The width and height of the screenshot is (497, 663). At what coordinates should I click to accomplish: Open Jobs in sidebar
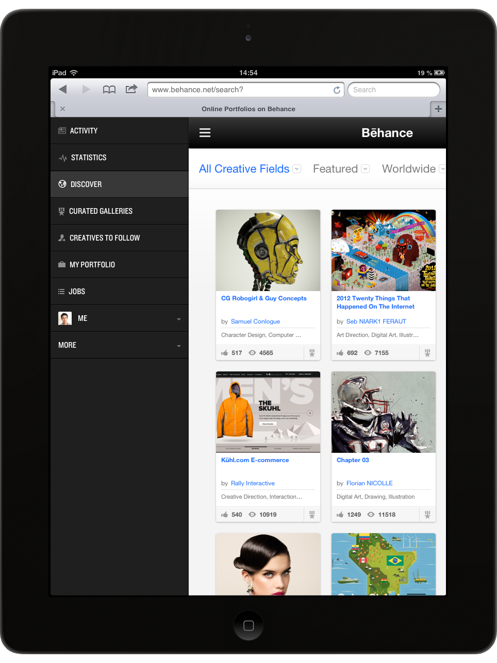pyautogui.click(x=120, y=292)
